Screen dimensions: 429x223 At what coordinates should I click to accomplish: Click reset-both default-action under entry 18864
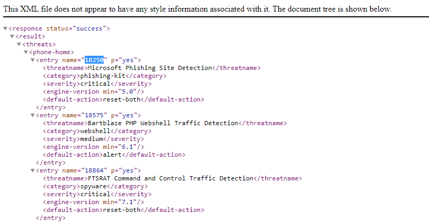122,210
